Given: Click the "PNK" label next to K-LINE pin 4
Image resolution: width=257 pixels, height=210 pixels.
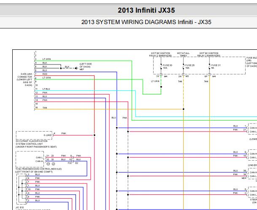Looking at the screenshot, I should pos(64,134).
